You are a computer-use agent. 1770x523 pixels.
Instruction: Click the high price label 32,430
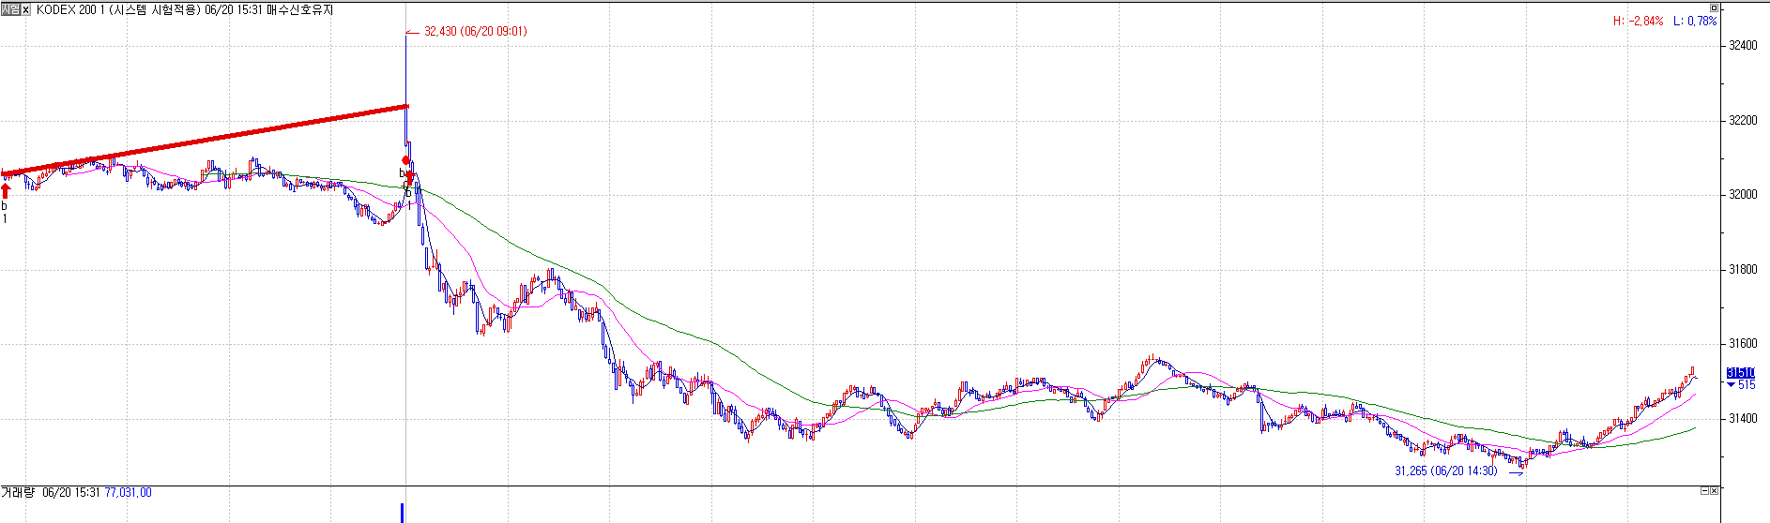pyautogui.click(x=475, y=31)
